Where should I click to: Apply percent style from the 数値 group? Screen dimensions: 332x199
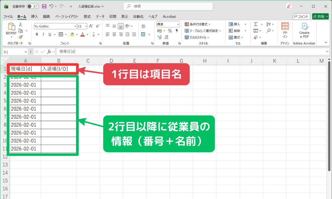(x=171, y=30)
